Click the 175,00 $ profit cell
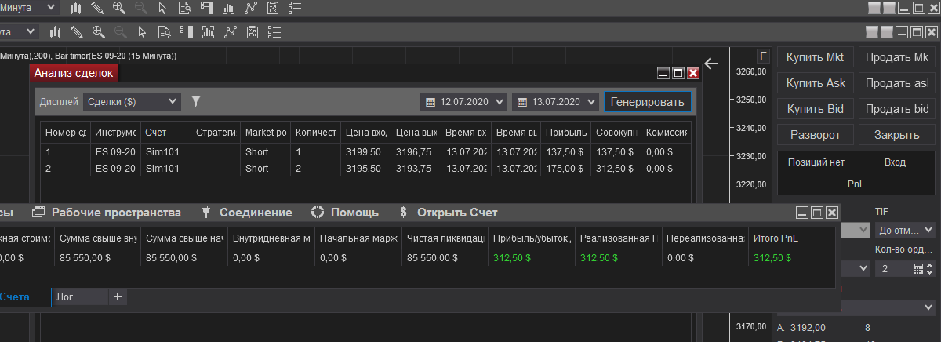 coord(565,169)
